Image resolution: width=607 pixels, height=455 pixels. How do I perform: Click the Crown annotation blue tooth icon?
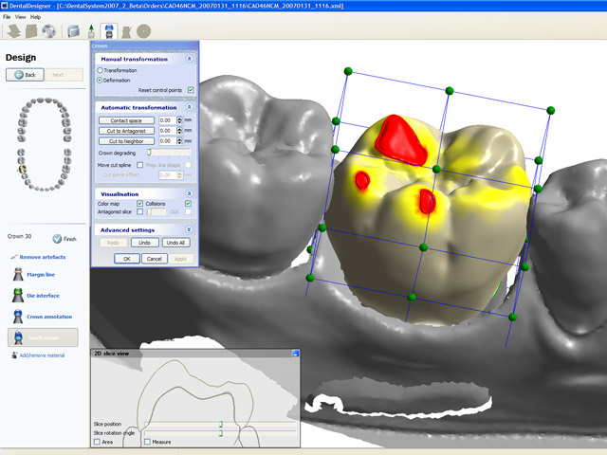[18, 316]
